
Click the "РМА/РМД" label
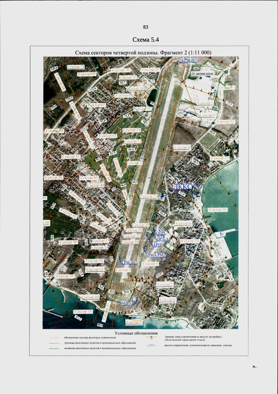(x=157, y=255)
